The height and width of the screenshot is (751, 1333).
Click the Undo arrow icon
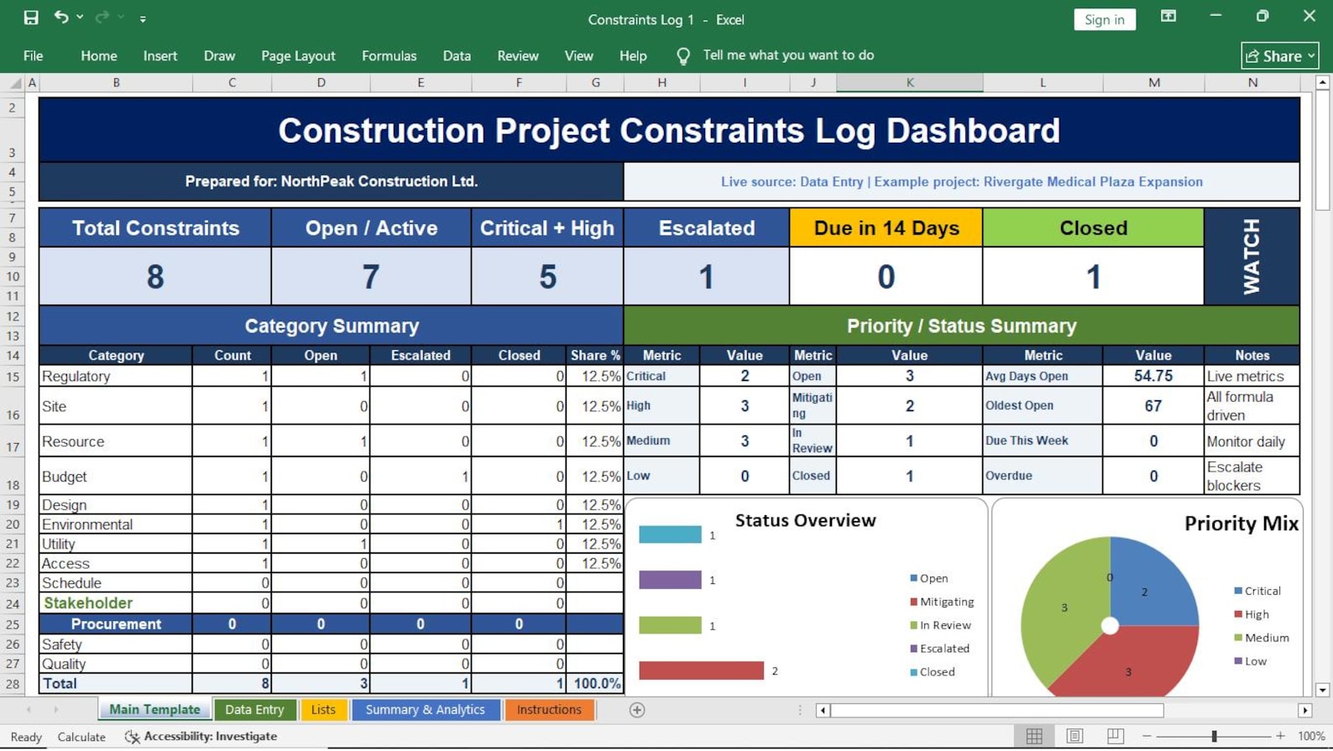(x=60, y=17)
